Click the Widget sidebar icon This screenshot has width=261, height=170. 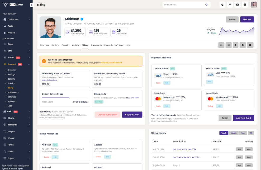5,138
